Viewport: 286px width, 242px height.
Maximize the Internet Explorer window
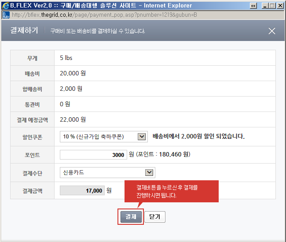pyautogui.click(x=272, y=6)
